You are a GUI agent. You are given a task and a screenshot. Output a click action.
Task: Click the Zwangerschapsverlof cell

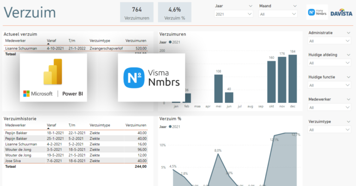pos(106,49)
